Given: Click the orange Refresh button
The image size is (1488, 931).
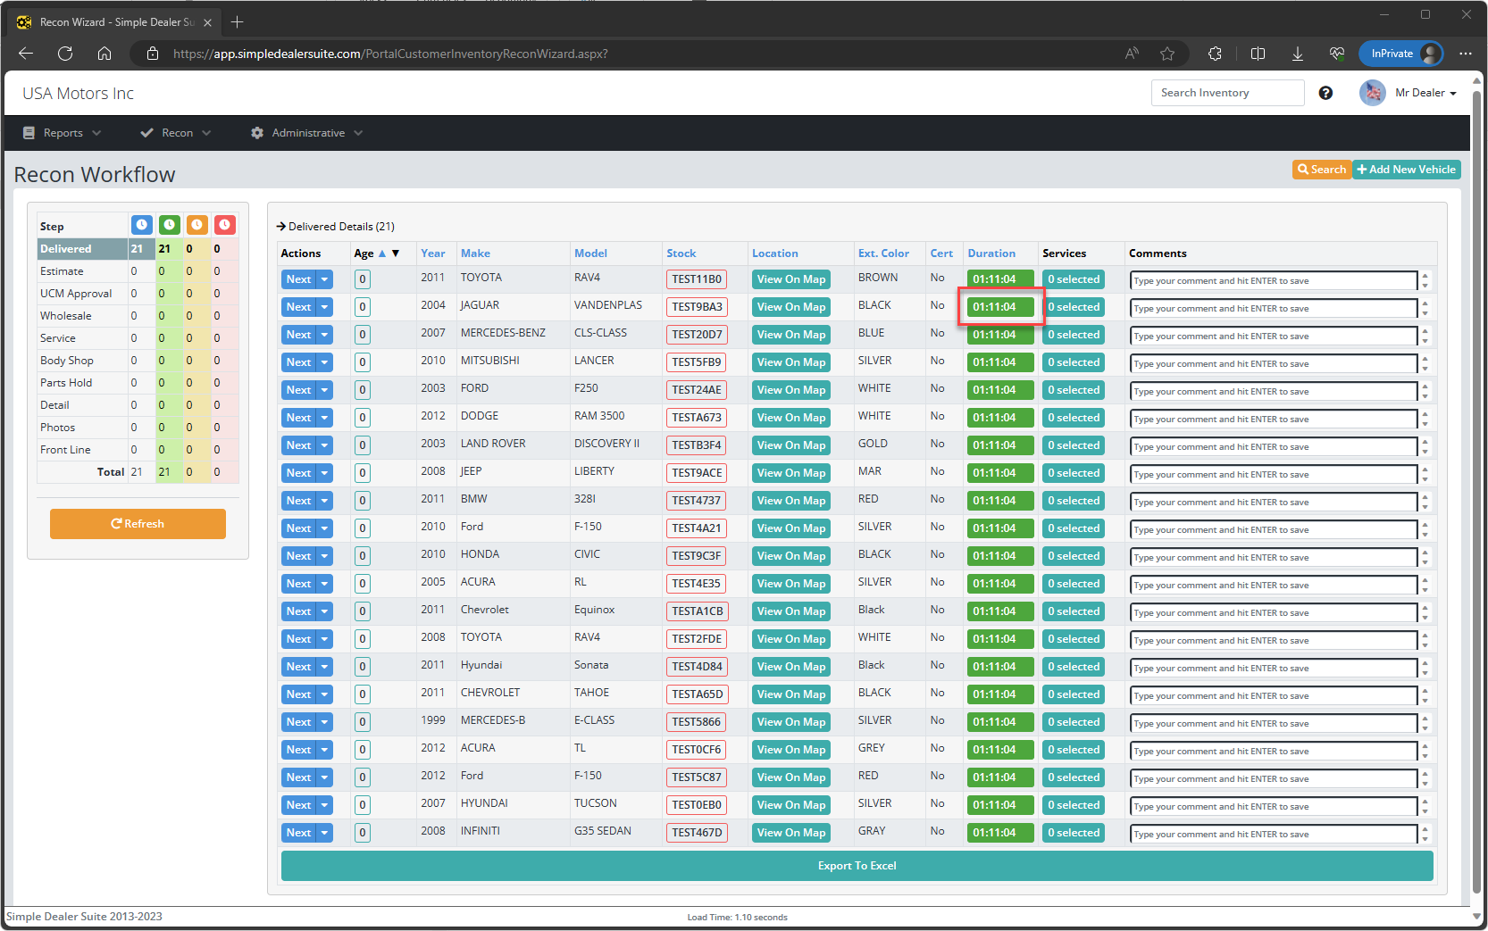Looking at the screenshot, I should [138, 524].
